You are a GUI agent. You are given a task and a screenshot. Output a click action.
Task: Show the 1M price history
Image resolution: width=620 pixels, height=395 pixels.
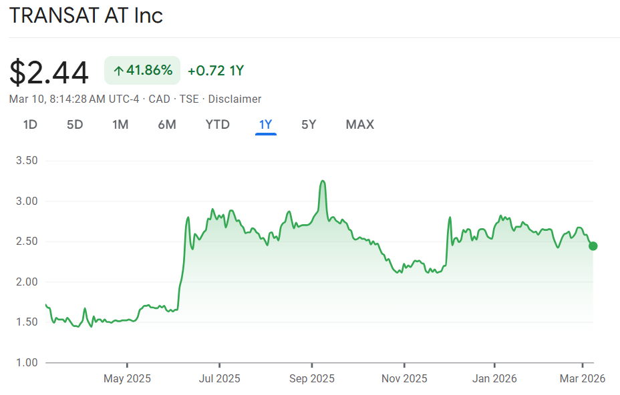120,124
